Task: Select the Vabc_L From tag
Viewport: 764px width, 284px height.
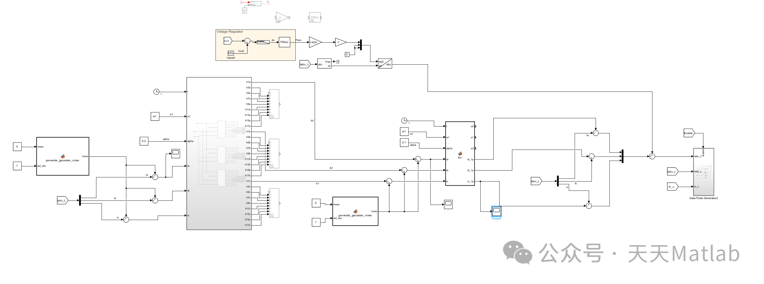Action: tap(305, 64)
